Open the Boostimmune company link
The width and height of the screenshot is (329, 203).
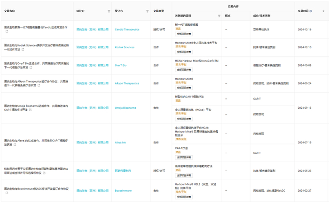pos(123,191)
